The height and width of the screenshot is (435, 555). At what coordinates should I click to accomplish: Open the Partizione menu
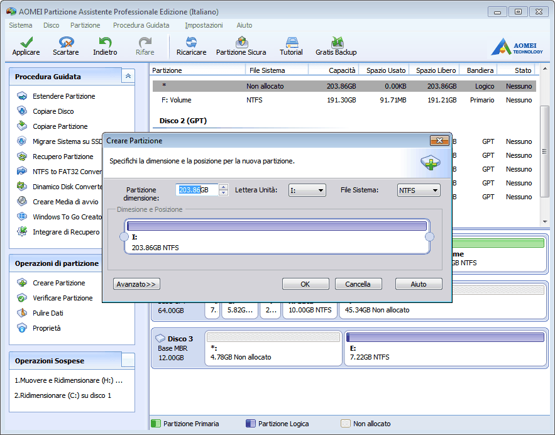click(85, 25)
